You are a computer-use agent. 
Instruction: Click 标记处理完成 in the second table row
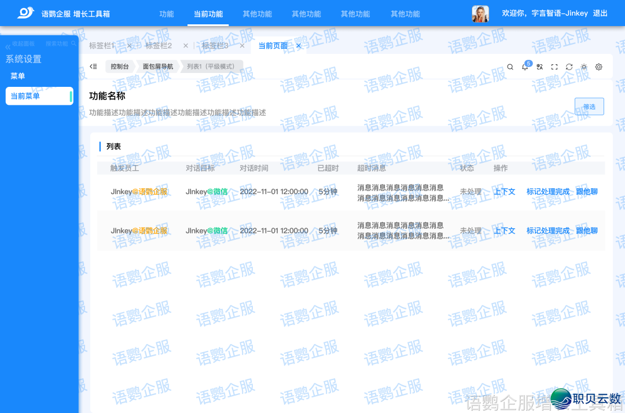tap(548, 231)
